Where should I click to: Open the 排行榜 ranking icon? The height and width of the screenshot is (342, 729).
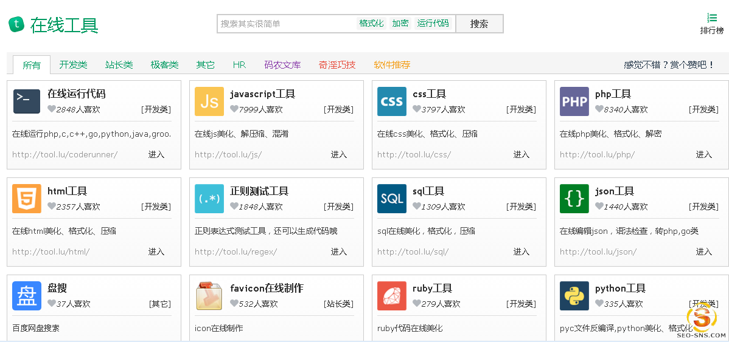click(x=712, y=18)
